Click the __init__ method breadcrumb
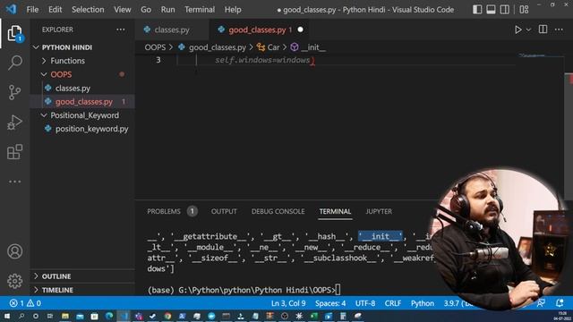This screenshot has height=322, width=573. [x=313, y=47]
